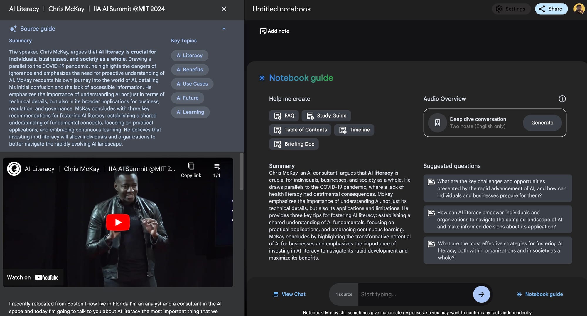
Task: Click the FAQ note icon
Action: point(278,116)
